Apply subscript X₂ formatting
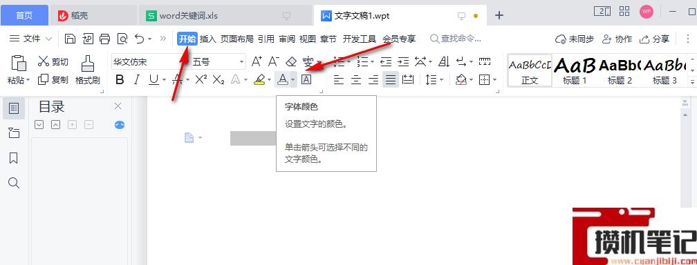Viewport: 697px width, 265px height. (x=219, y=80)
